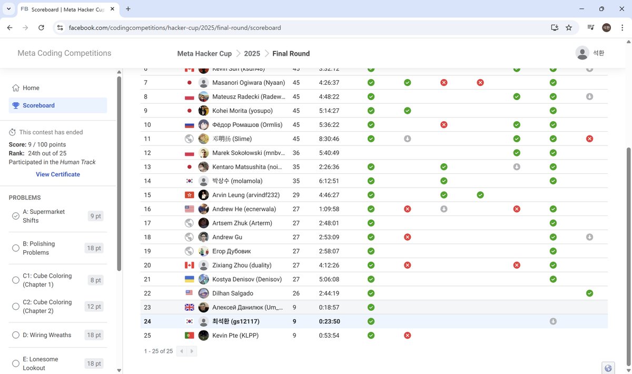
Task: Open Masanori Ogiwara (Nyaan) participant name
Action: click(249, 83)
